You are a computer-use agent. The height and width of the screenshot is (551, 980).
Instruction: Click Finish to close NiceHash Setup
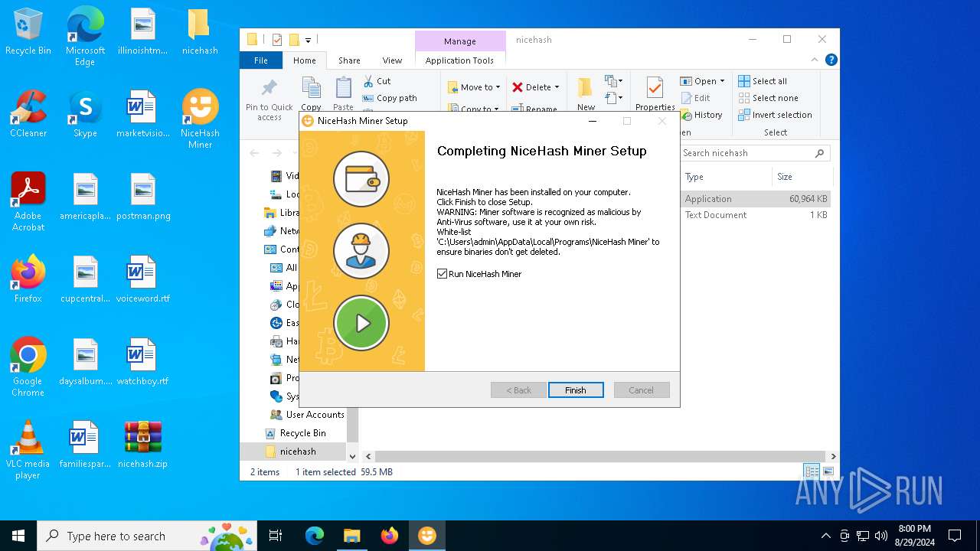[576, 390]
